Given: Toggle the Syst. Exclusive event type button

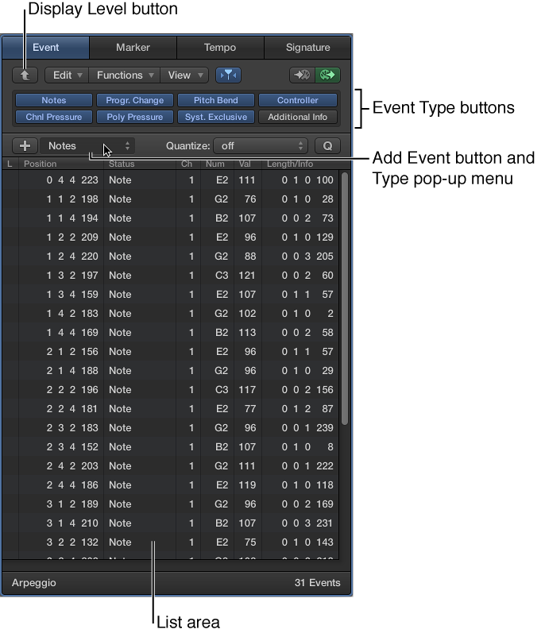Looking at the screenshot, I should point(216,117).
